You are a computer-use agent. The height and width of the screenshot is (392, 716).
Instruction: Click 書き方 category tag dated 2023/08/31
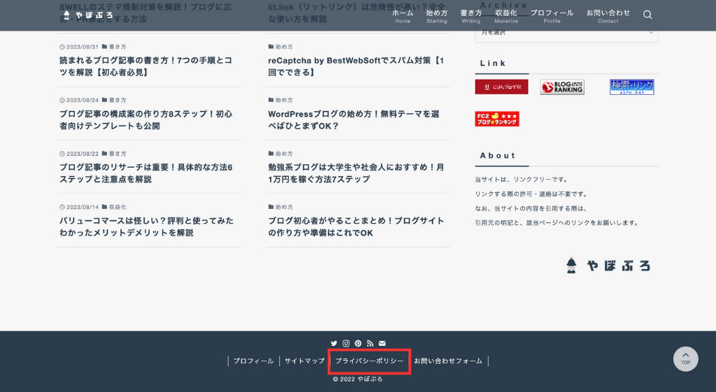point(114,47)
